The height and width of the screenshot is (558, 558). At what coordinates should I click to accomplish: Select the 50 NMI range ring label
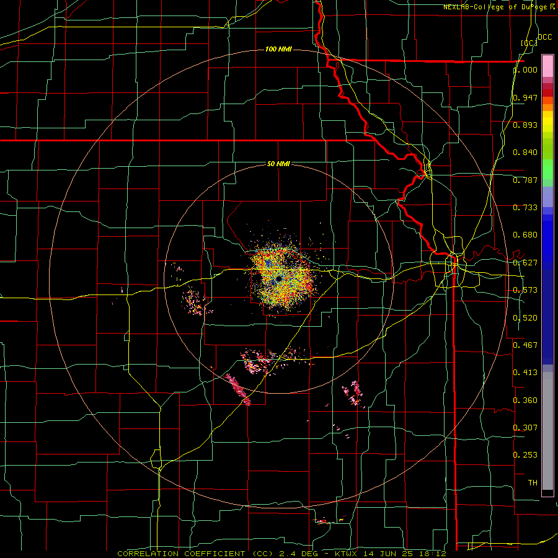click(278, 164)
